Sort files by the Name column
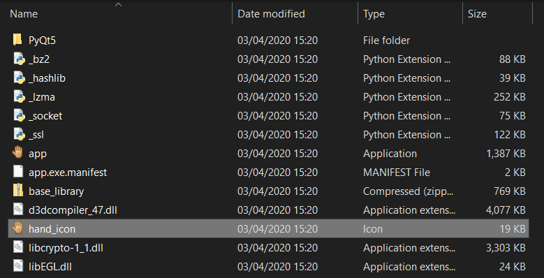This screenshot has width=544, height=278. click(x=24, y=14)
